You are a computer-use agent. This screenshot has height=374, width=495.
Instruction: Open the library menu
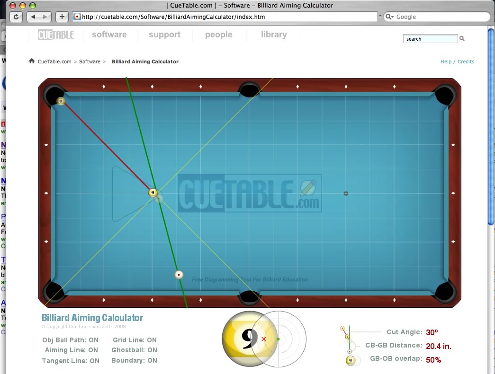pos(274,35)
